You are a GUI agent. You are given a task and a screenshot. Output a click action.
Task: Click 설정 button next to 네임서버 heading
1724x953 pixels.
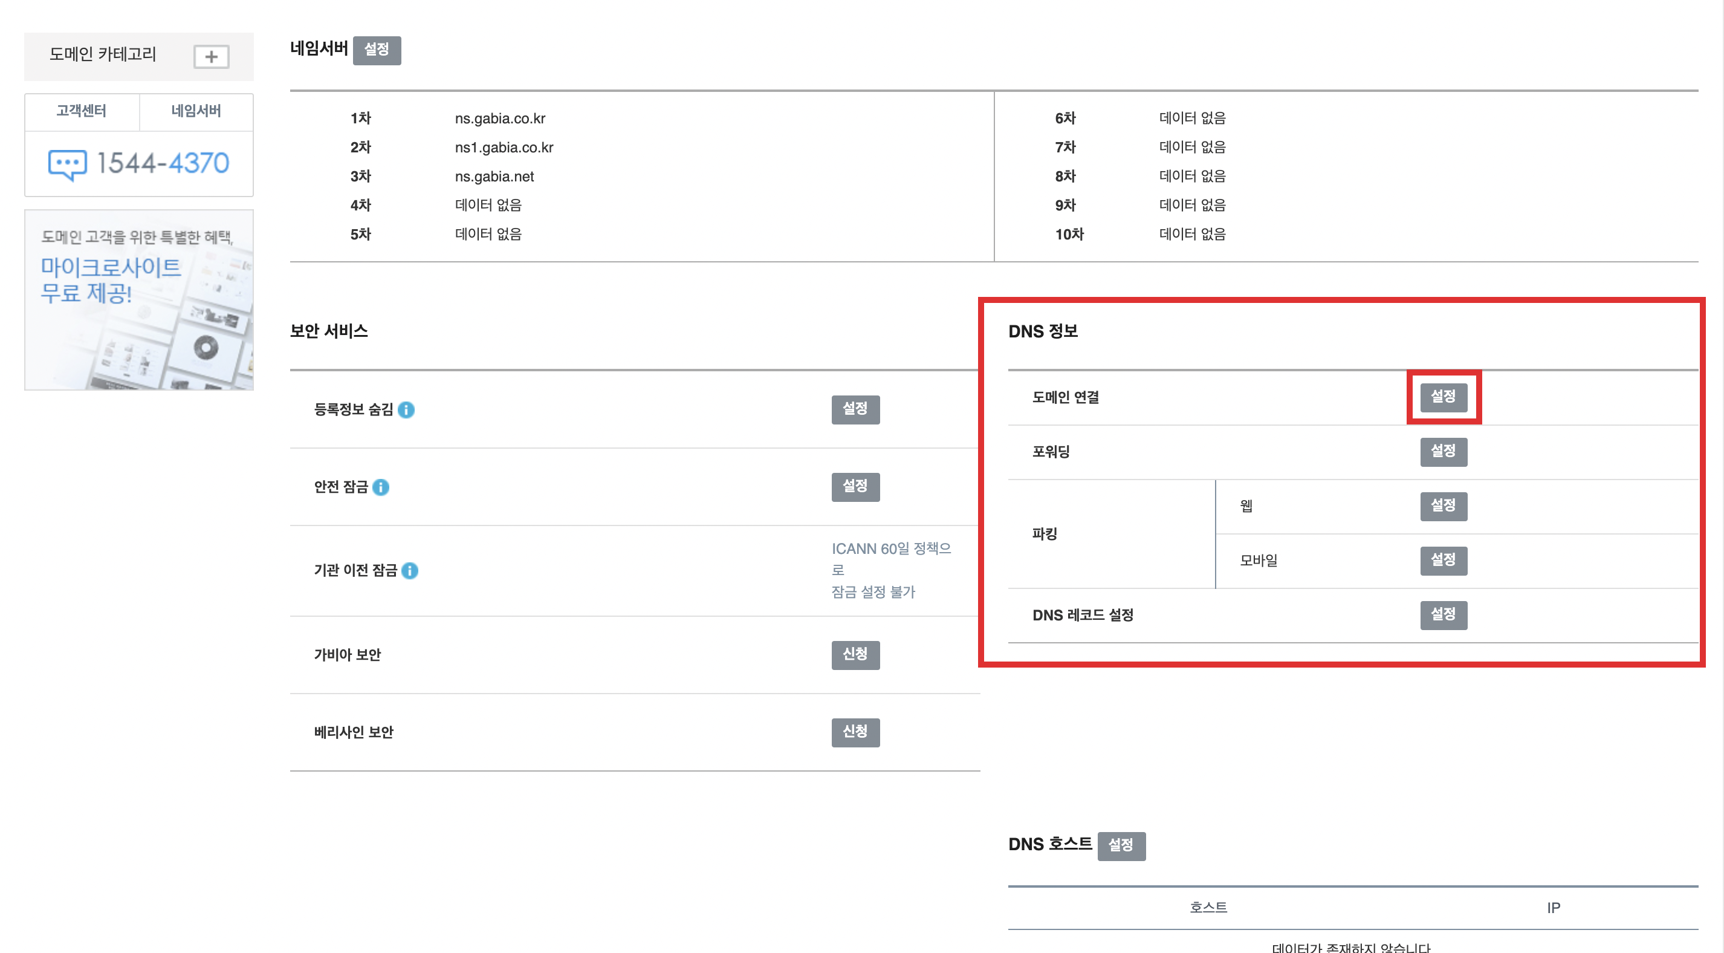377,50
